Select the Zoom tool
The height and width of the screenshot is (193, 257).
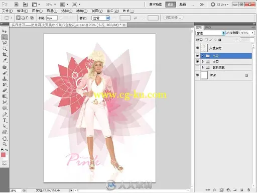pyautogui.click(x=5, y=144)
